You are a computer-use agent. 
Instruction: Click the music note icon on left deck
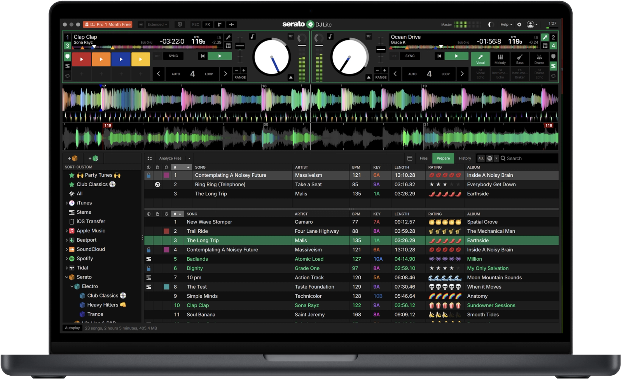(x=253, y=37)
